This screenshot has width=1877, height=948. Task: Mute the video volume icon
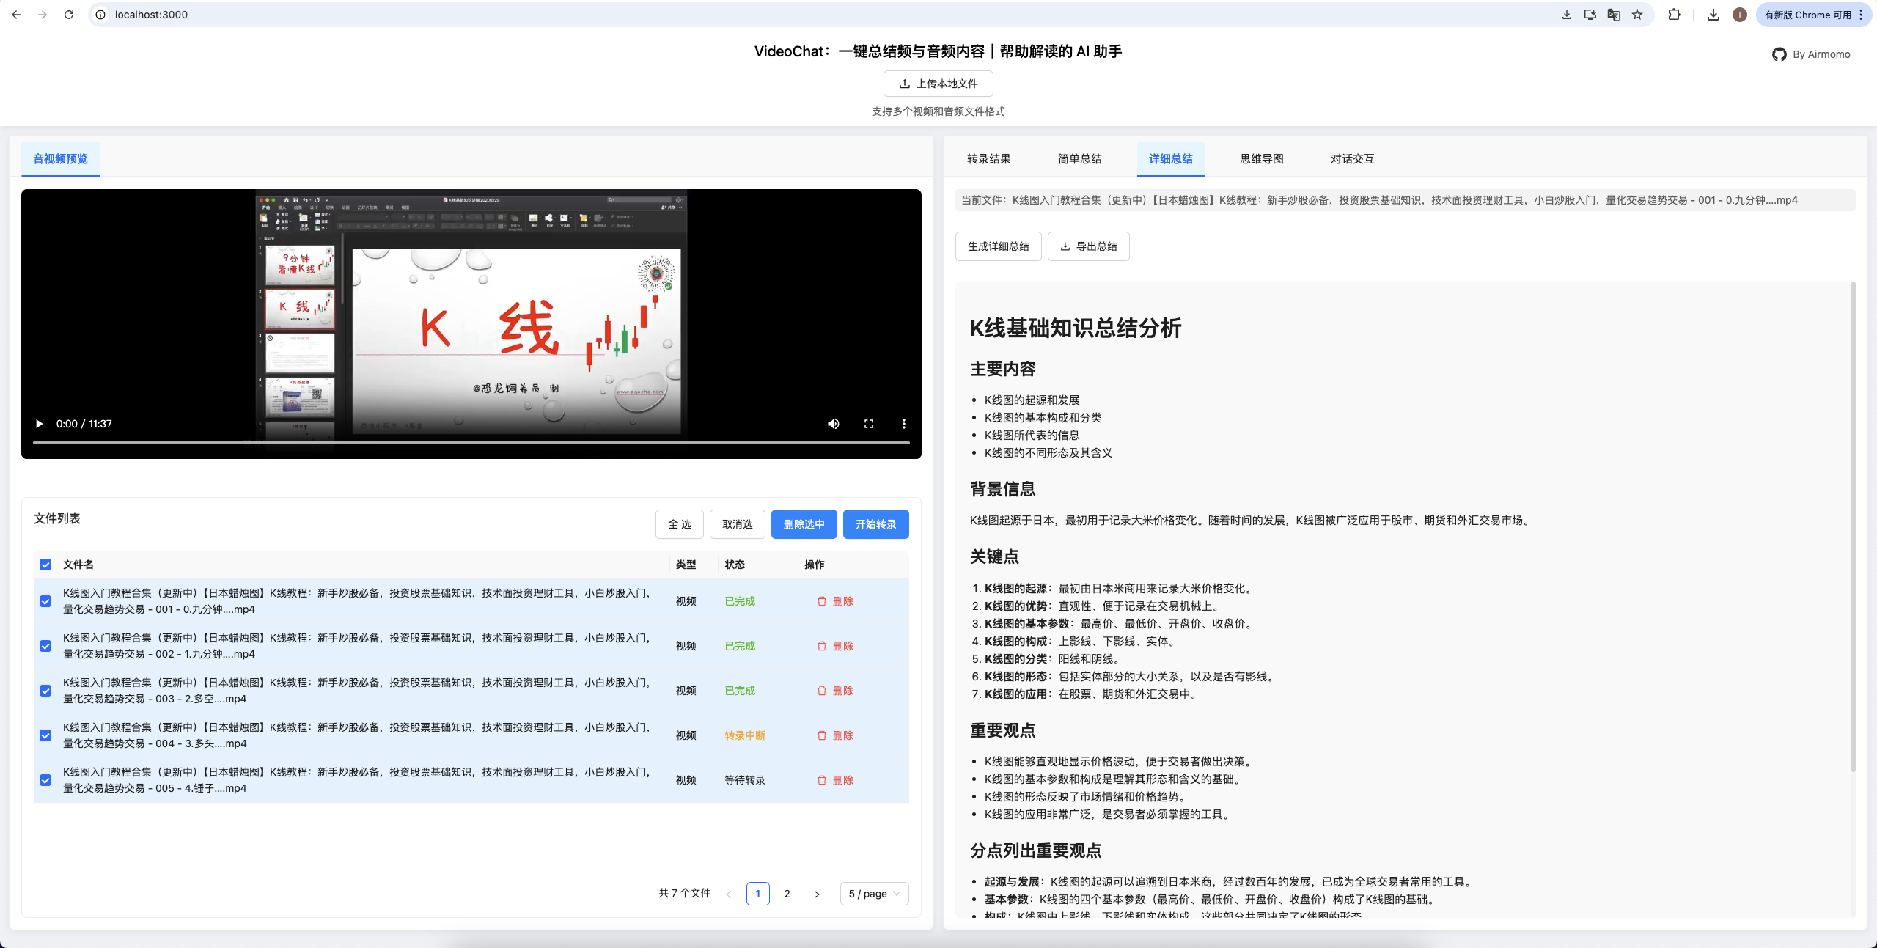click(x=834, y=424)
